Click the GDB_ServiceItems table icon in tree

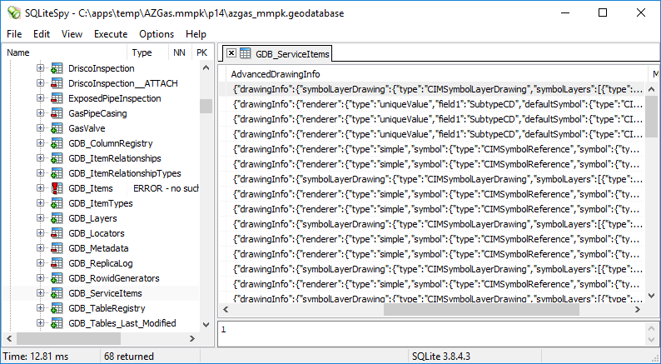pos(57,293)
